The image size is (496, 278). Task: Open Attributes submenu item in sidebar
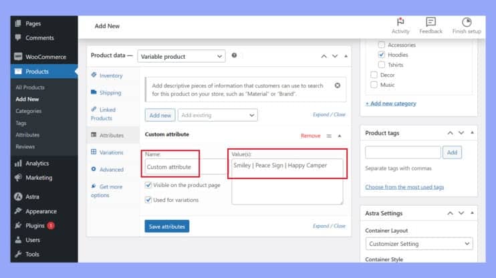pos(27,135)
